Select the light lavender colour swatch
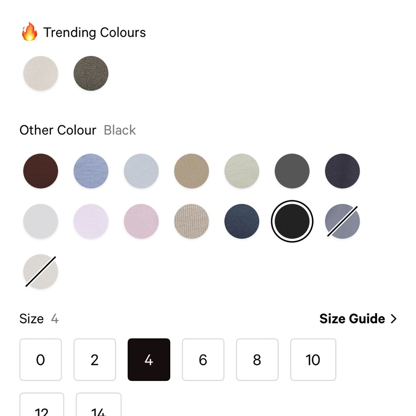Viewport: 416px width, 416px height. [91, 221]
